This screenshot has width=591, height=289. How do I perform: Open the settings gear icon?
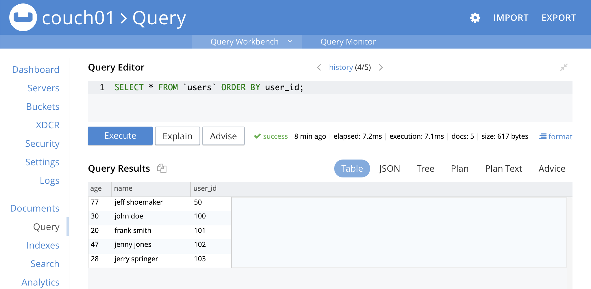point(475,18)
